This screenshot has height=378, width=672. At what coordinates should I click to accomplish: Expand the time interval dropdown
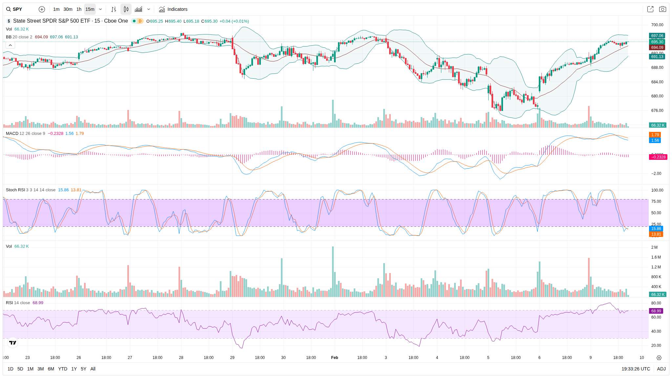(x=100, y=9)
